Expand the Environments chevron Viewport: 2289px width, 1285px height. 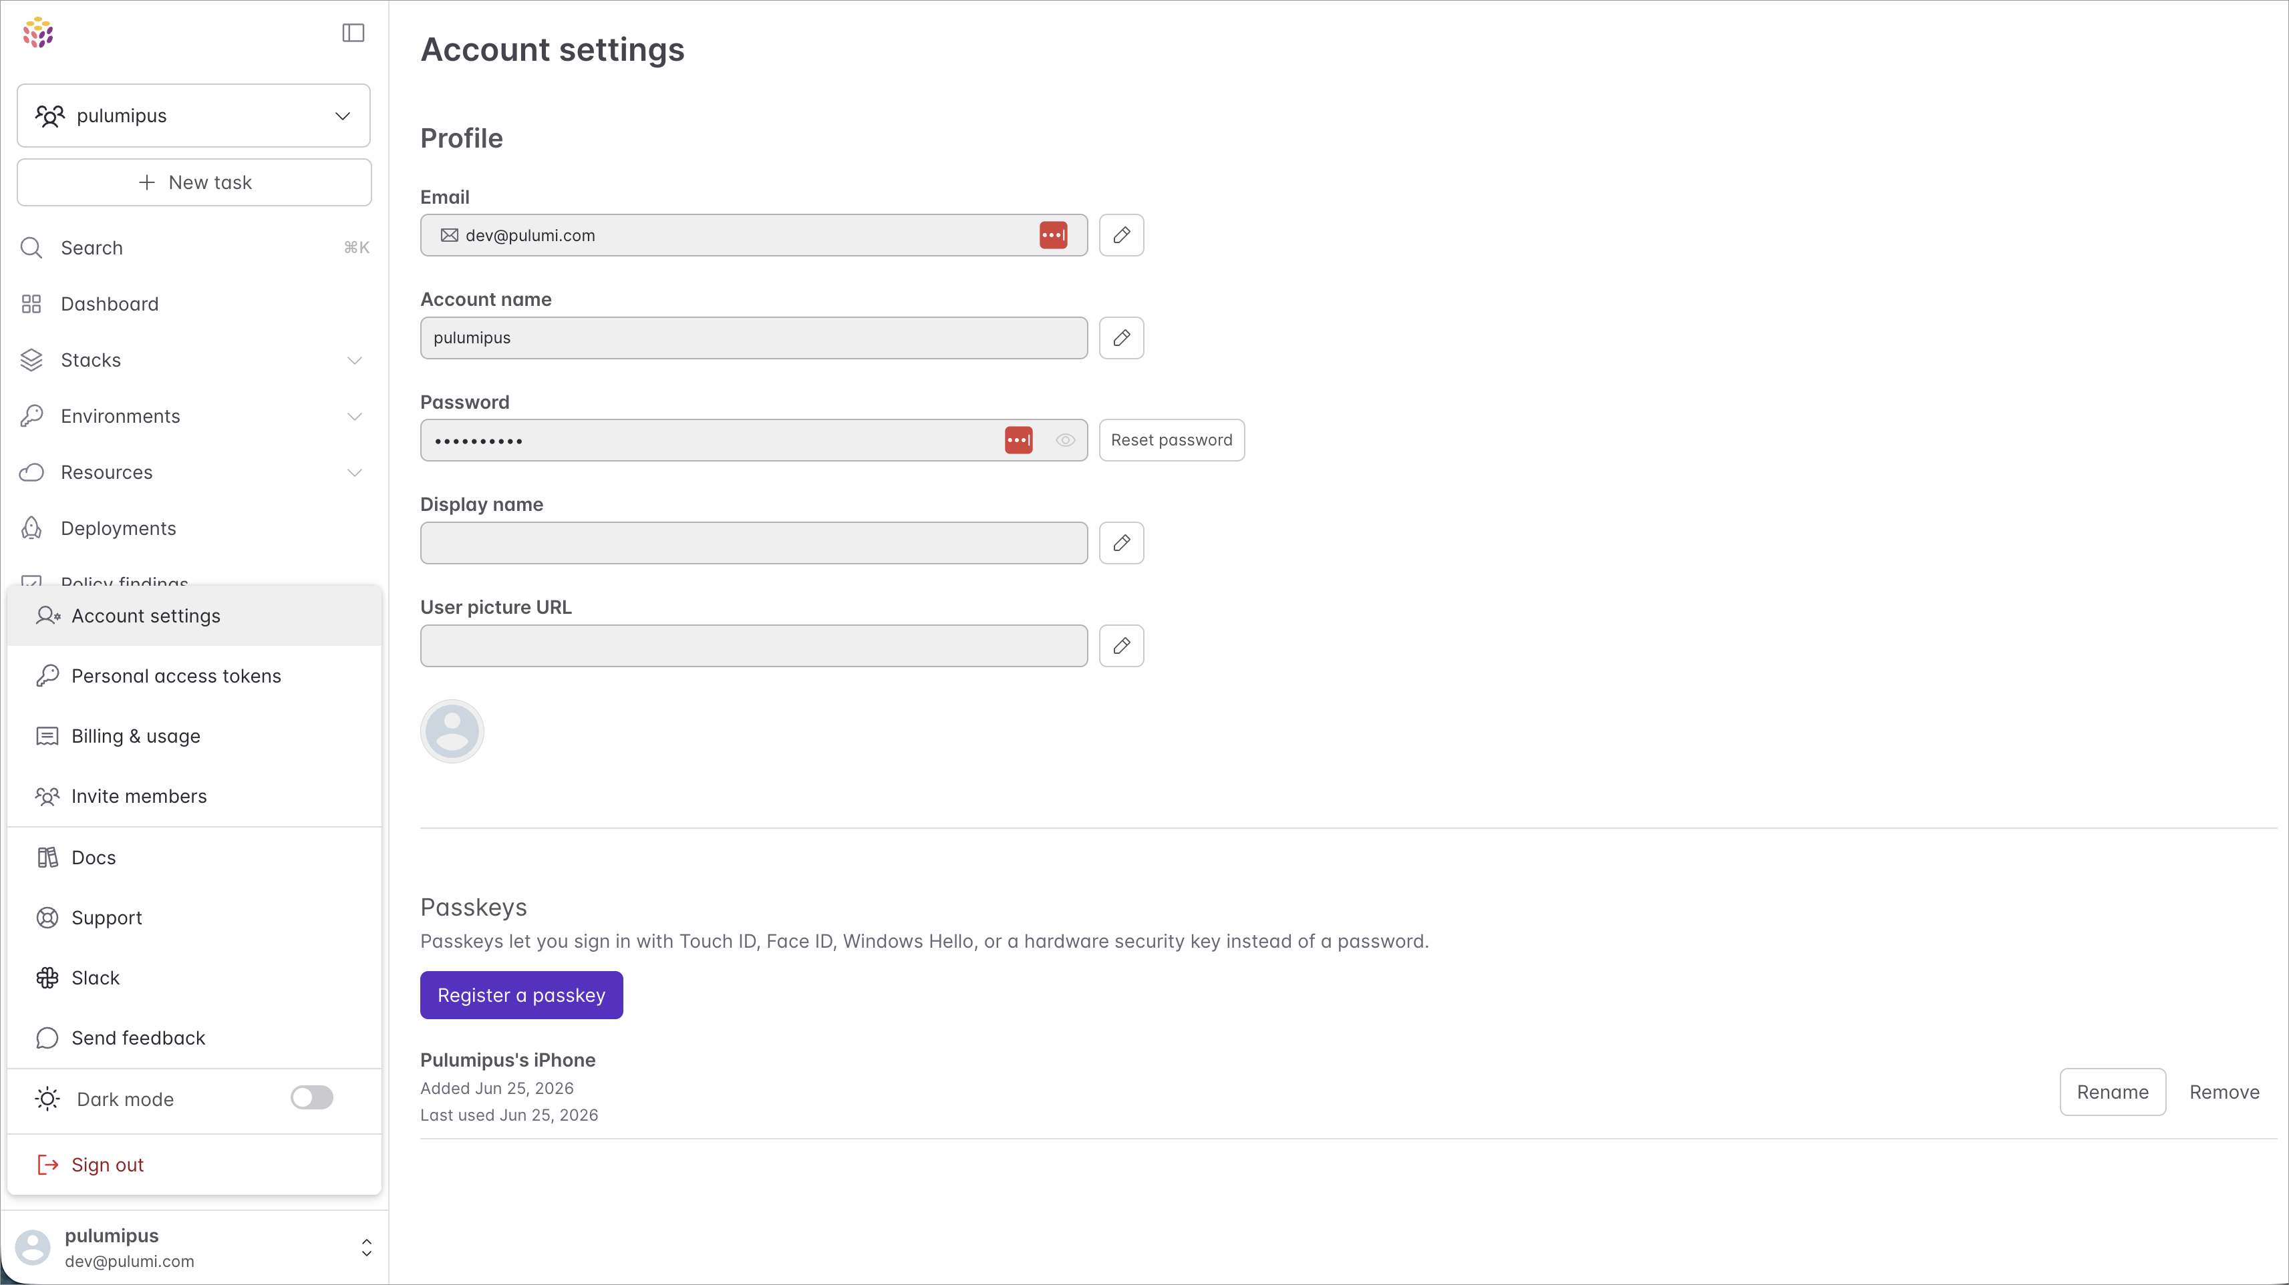pos(355,417)
